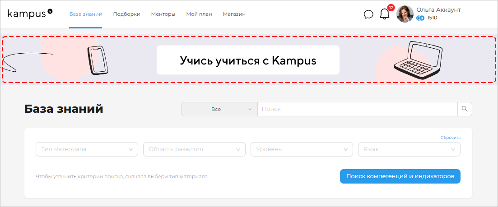This screenshot has height=207, width=498.
Task: Click the Ольга Аккаунт user name
Action: coord(438,10)
